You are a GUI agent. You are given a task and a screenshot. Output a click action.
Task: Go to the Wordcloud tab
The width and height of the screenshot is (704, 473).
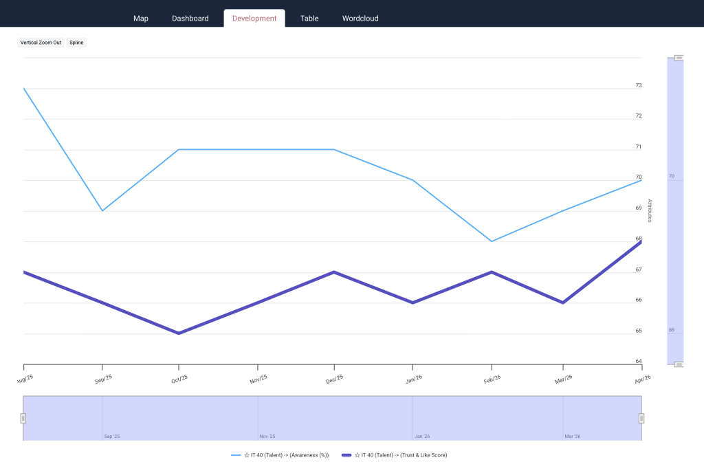tap(360, 19)
